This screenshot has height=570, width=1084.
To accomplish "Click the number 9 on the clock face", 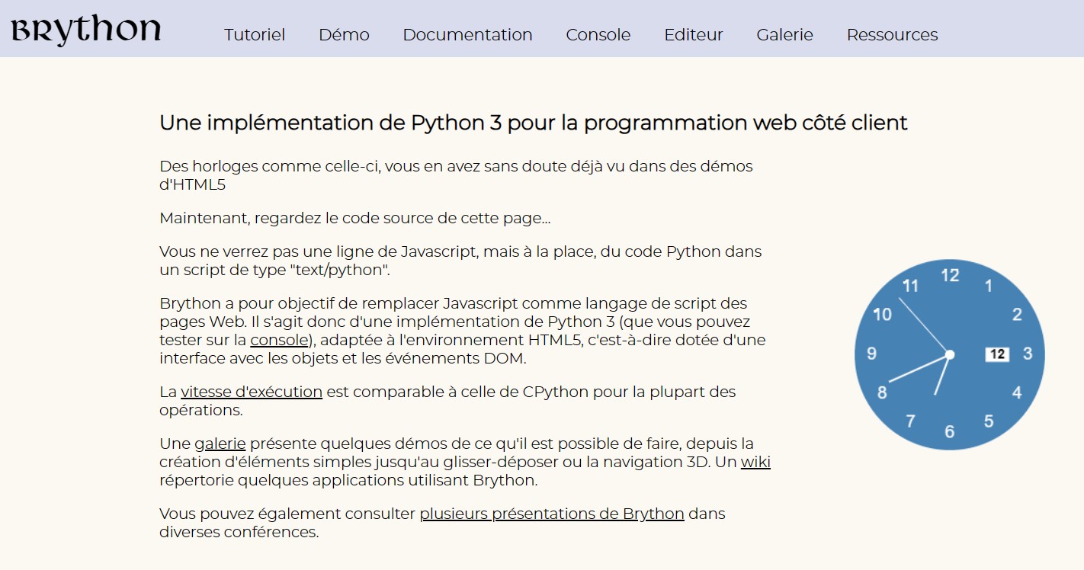I will click(870, 354).
